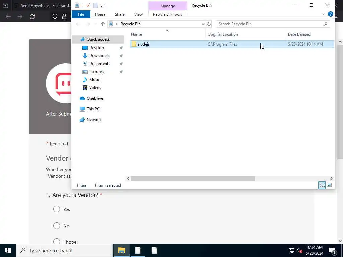Open the Share ribbon tab

(x=120, y=14)
